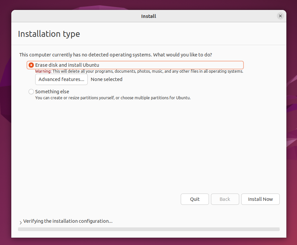
Task: Go to previous step with Back
Action: tap(225, 199)
